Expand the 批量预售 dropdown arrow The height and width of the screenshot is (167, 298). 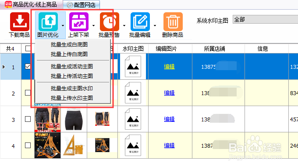pyautogui.click(x=124, y=25)
